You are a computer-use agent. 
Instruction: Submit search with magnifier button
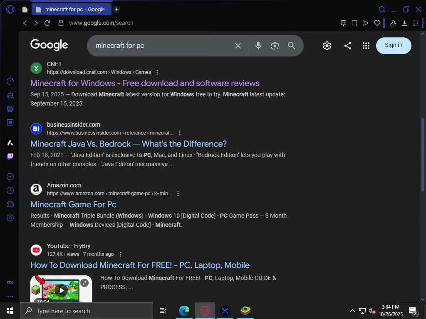coord(292,46)
